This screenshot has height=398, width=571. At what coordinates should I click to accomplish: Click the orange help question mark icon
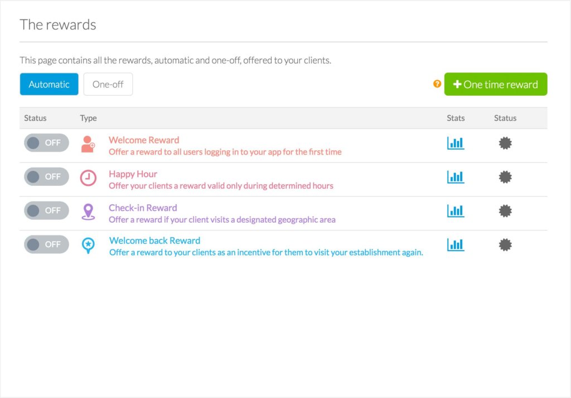437,84
